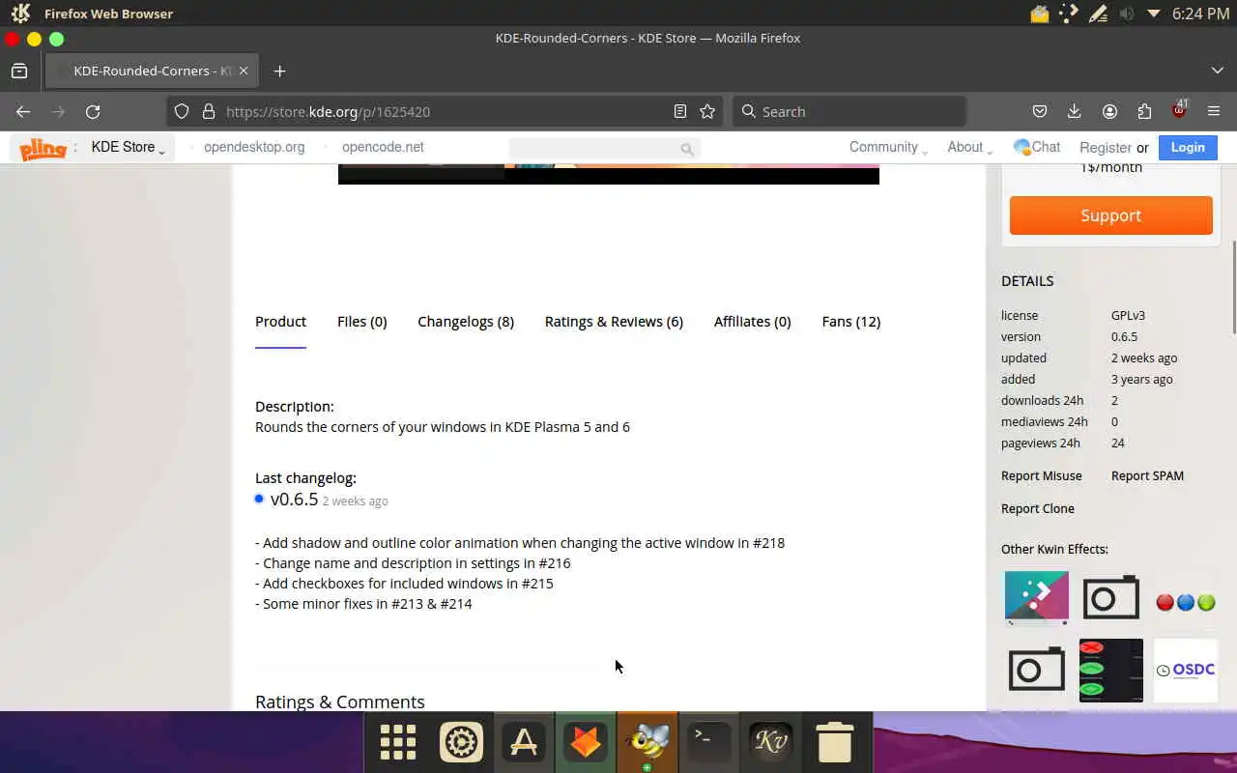Open the uBlock Origin extension icon
1237x773 pixels.
pos(1179,110)
